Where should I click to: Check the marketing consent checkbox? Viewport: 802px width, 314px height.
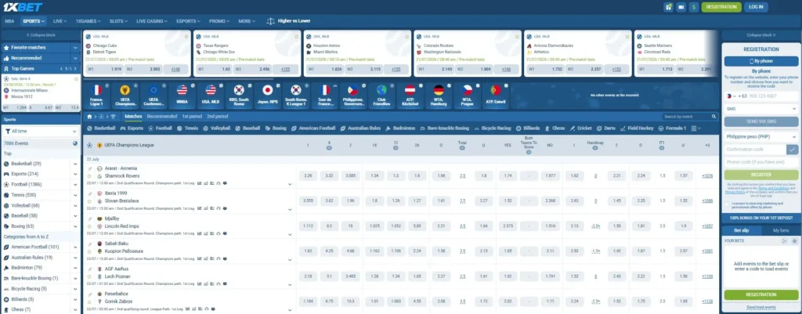click(x=728, y=204)
